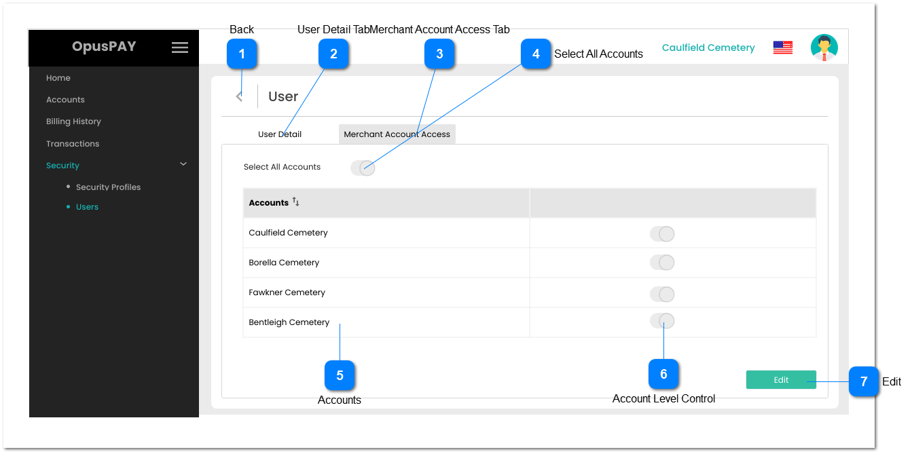
Task: Click the back arrow beside the User heading
Action: click(239, 96)
